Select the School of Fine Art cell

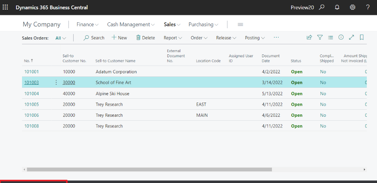coord(113,82)
